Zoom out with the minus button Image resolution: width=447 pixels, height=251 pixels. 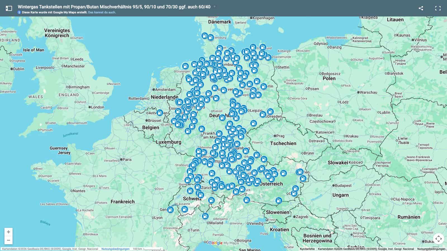8,240
